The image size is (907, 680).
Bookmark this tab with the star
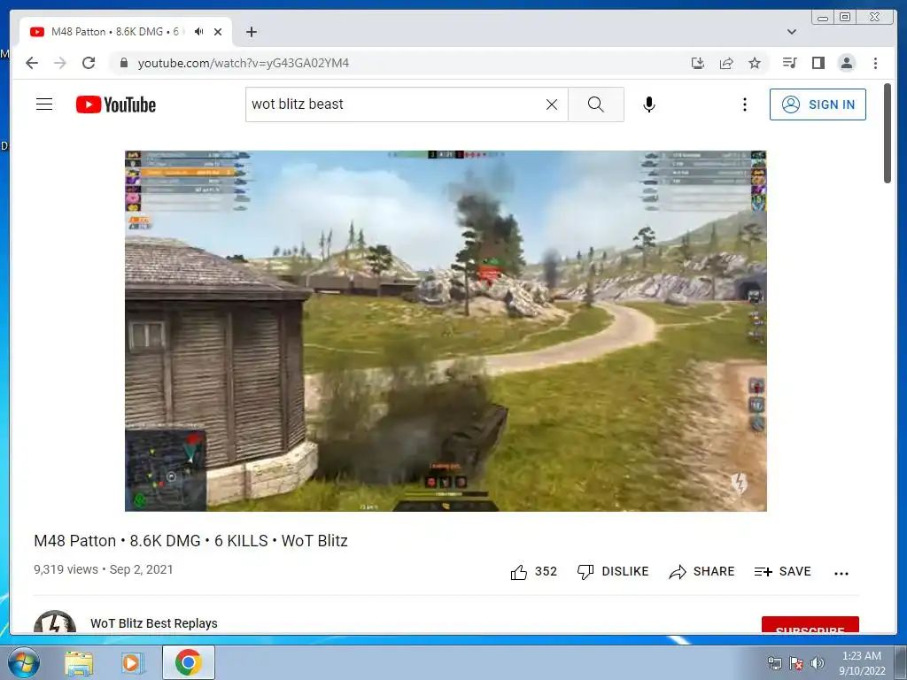755,63
